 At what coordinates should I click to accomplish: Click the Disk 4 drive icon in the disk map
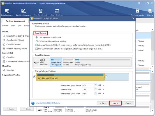(40, 110)
